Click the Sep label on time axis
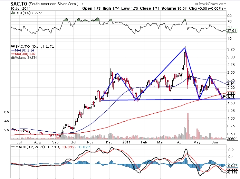 tap(55, 142)
